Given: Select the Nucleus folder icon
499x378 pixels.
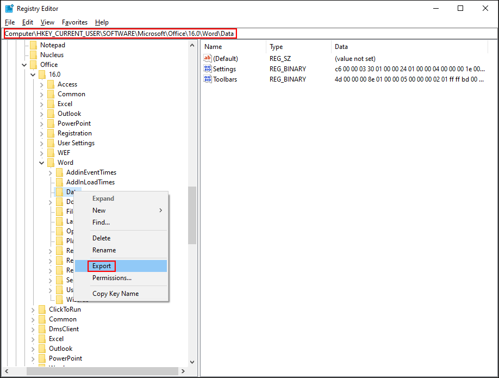Looking at the screenshot, I should [33, 55].
